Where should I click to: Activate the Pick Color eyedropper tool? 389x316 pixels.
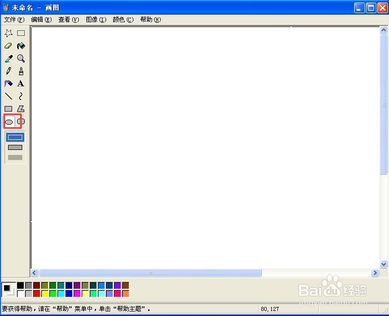[x=9, y=59]
